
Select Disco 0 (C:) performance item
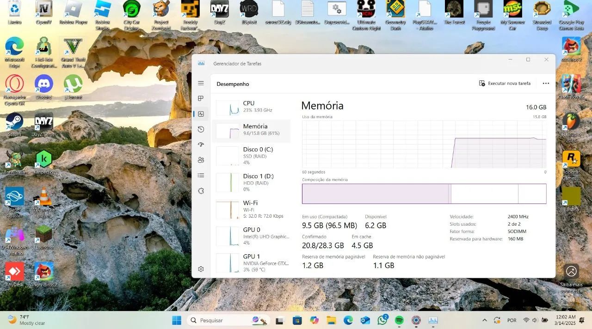pyautogui.click(x=251, y=156)
